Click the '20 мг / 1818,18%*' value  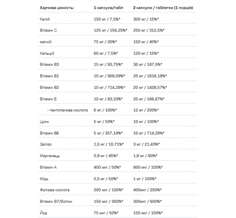(x=150, y=76)
